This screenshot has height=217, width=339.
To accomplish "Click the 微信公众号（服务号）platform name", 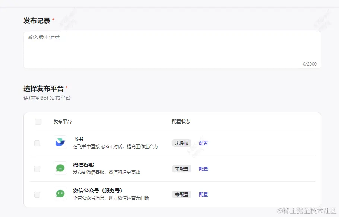I will point(98,191).
